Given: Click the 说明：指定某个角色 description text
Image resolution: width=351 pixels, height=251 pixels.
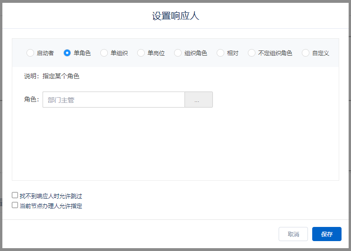Looking at the screenshot, I should pos(52,76).
